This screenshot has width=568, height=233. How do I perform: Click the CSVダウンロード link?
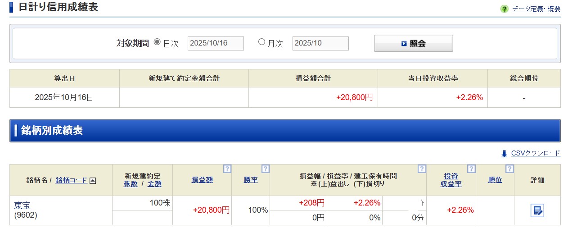click(535, 153)
